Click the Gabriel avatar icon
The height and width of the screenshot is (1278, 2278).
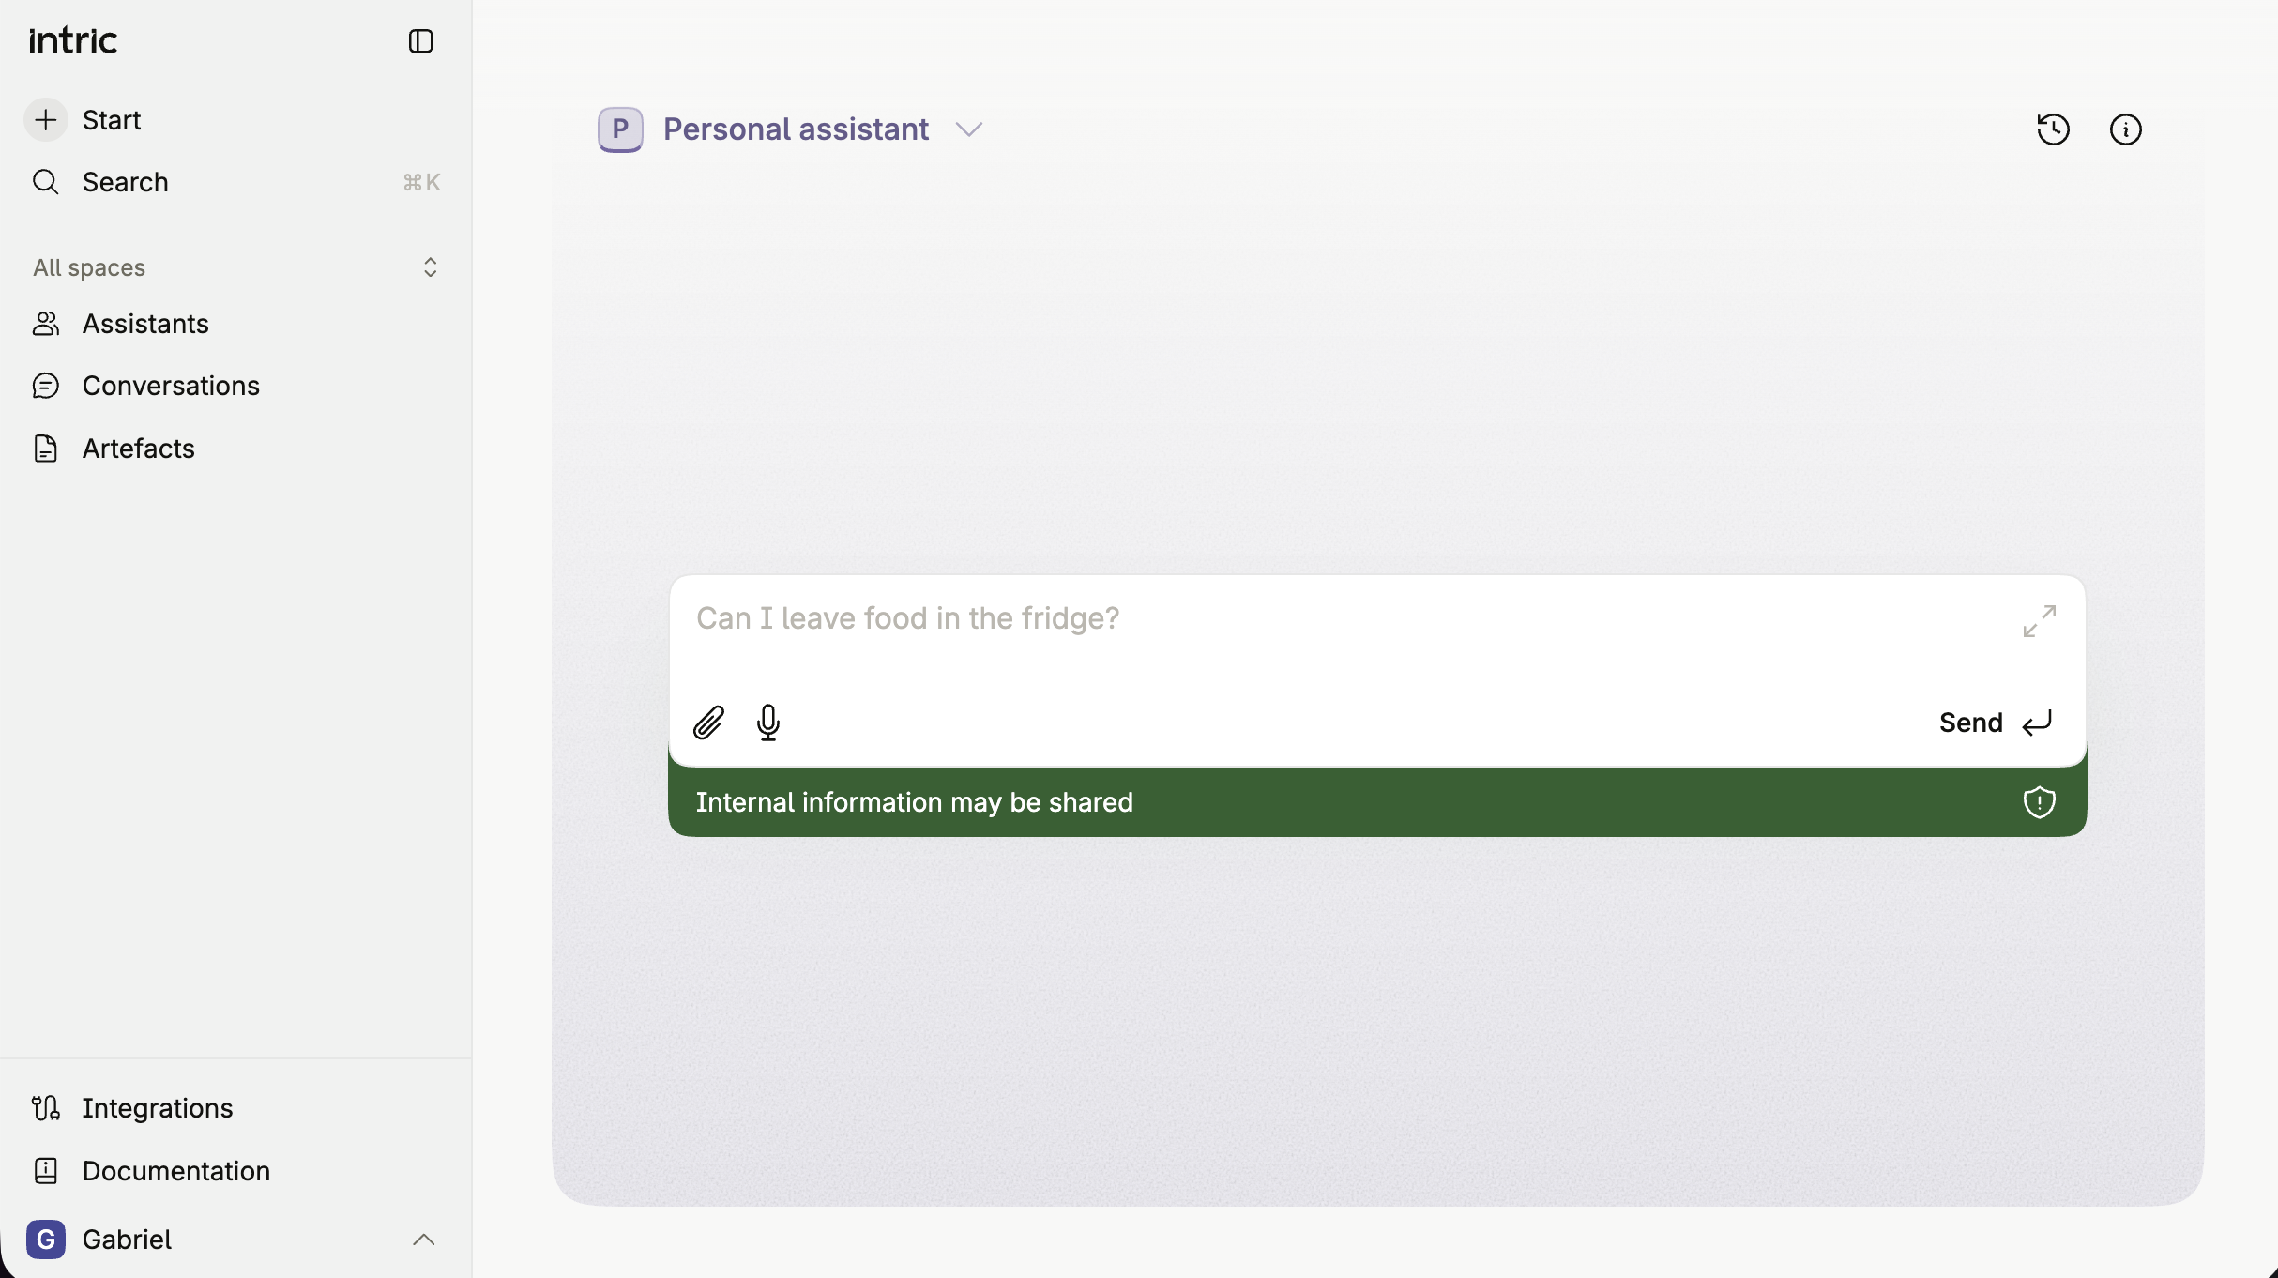46,1240
